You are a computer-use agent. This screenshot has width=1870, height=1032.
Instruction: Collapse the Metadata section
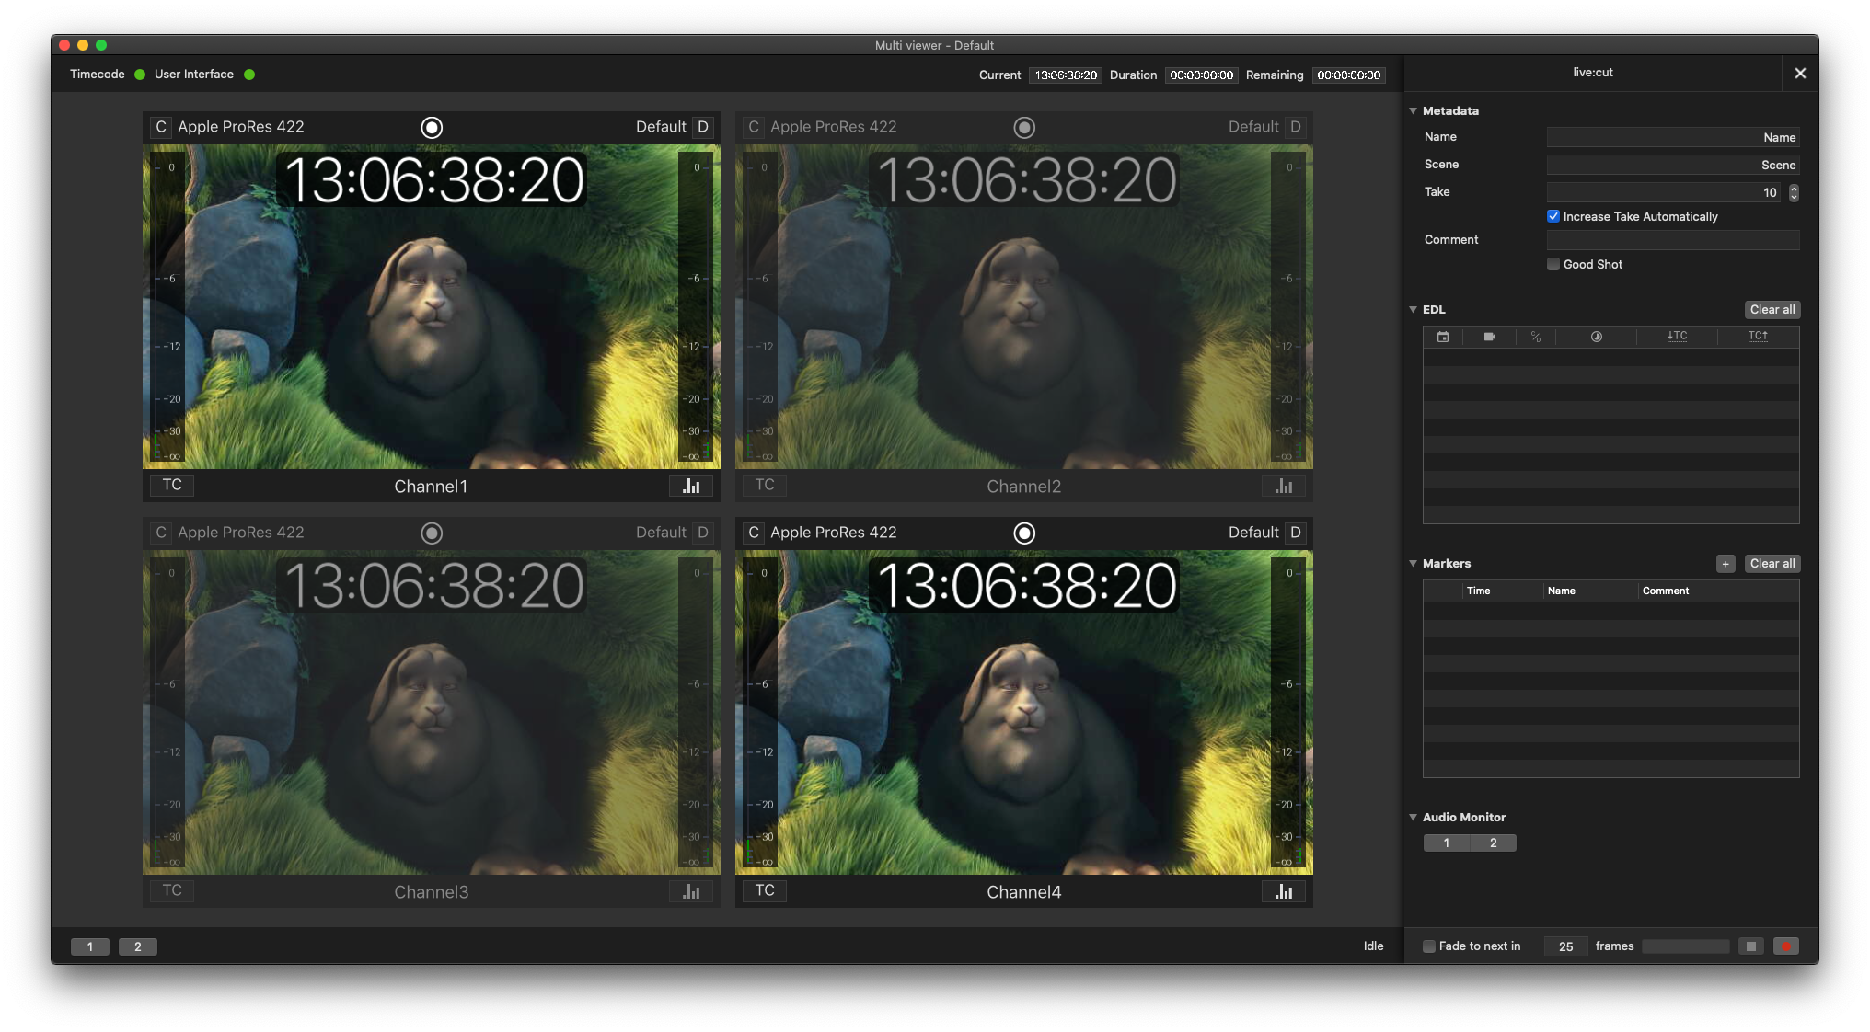1414,111
